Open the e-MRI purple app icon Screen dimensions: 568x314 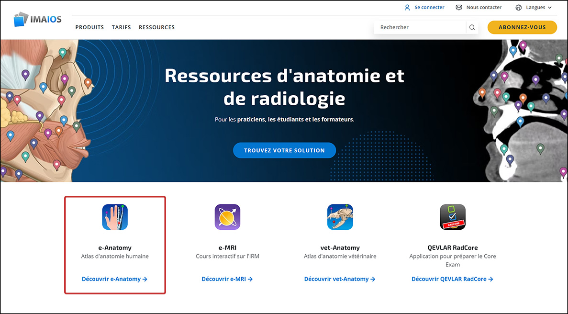(x=227, y=217)
